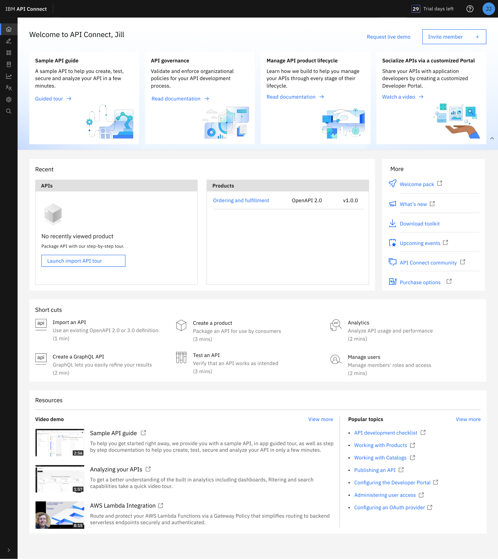Screen dimensions: 498x559
Task: Open the JJ user avatar menu
Action: coord(489,9)
